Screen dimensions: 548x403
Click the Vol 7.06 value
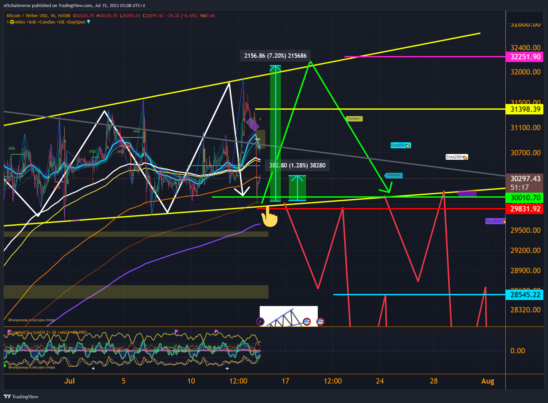click(x=207, y=15)
